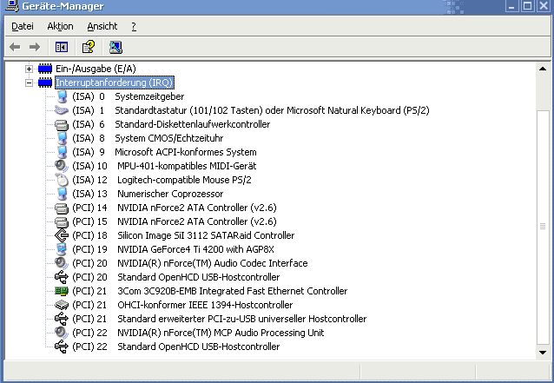Click the IRQ 15 ATA Controller icon
Viewport: 554px width, 383px height.
(62, 221)
